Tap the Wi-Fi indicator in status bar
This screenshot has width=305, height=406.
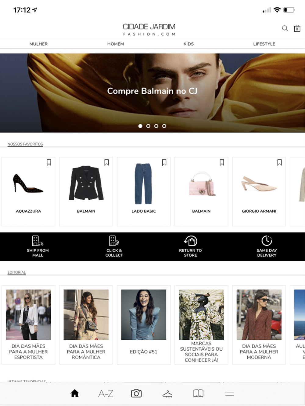pos(277,10)
